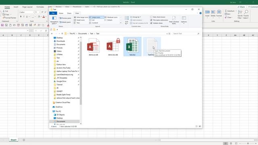Open Excel font color dropdown arrow
The image size is (258, 145).
[x=46, y=17]
